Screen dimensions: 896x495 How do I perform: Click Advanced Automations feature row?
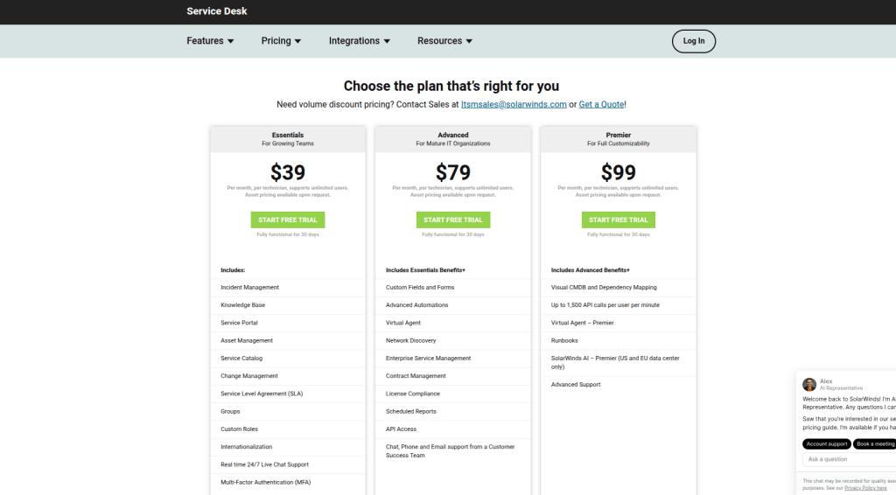(452, 305)
